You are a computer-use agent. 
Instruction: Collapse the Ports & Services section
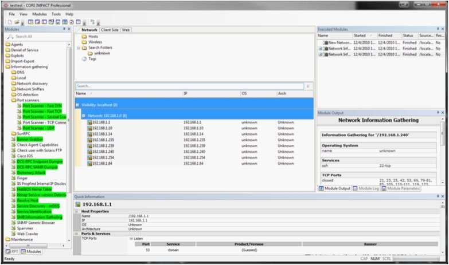coord(76,234)
